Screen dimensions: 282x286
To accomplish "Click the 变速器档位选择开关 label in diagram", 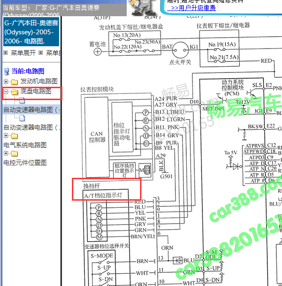I will coord(107,246).
